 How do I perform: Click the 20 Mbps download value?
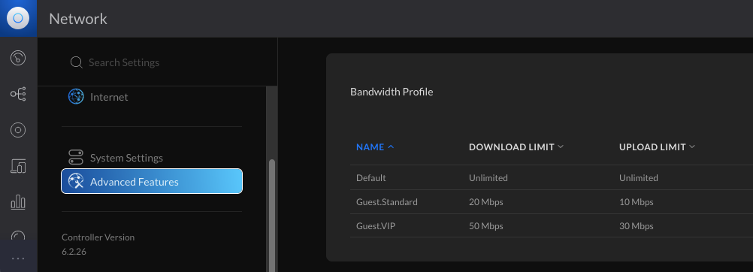(486, 202)
